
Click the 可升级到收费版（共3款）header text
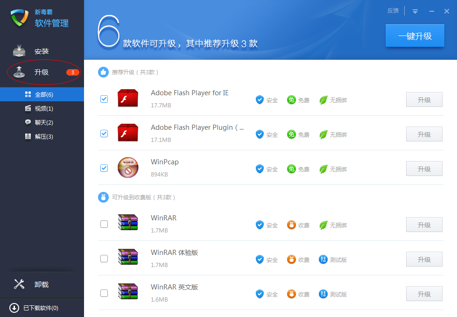(x=143, y=197)
